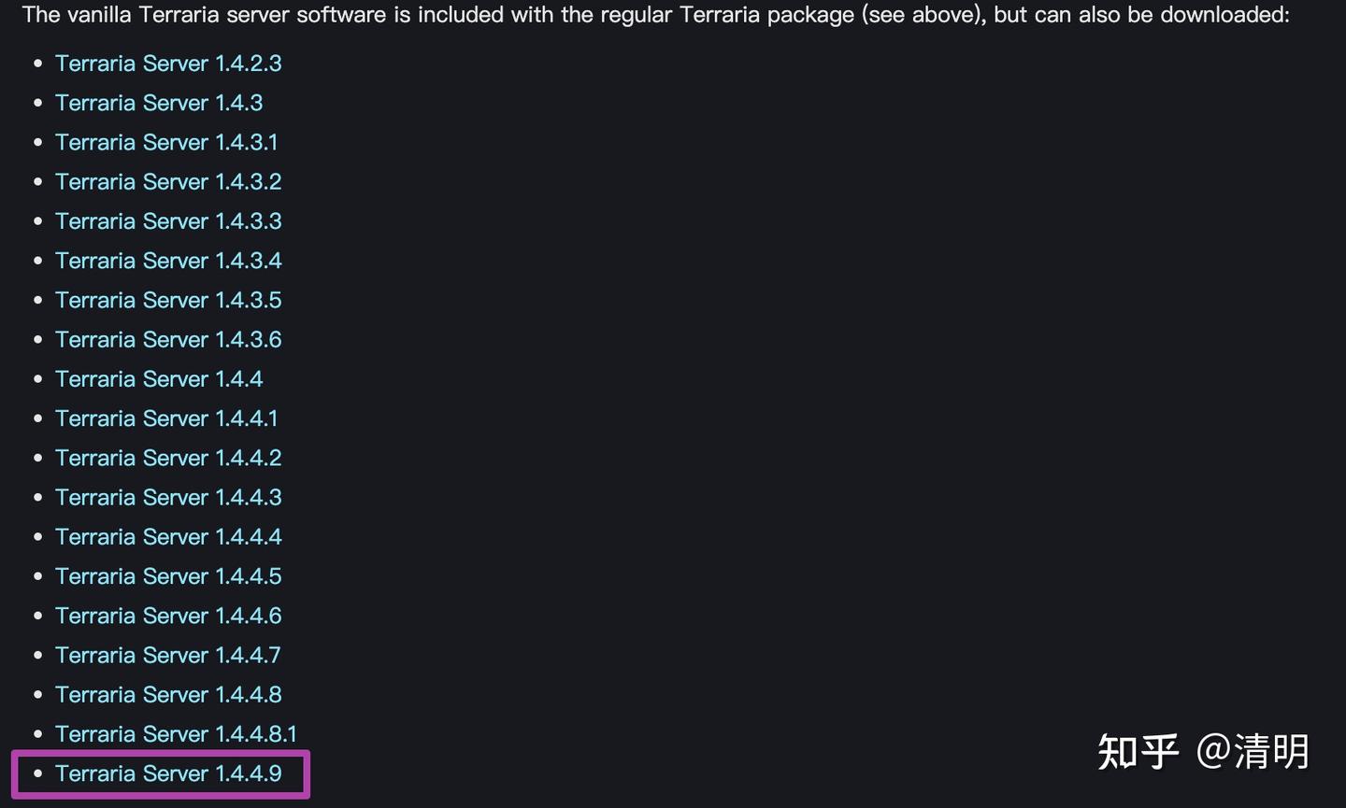Viewport: 1346px width, 808px height.
Task: Click the Terraria Server 1.4.3 download link
Action: pyautogui.click(x=159, y=103)
